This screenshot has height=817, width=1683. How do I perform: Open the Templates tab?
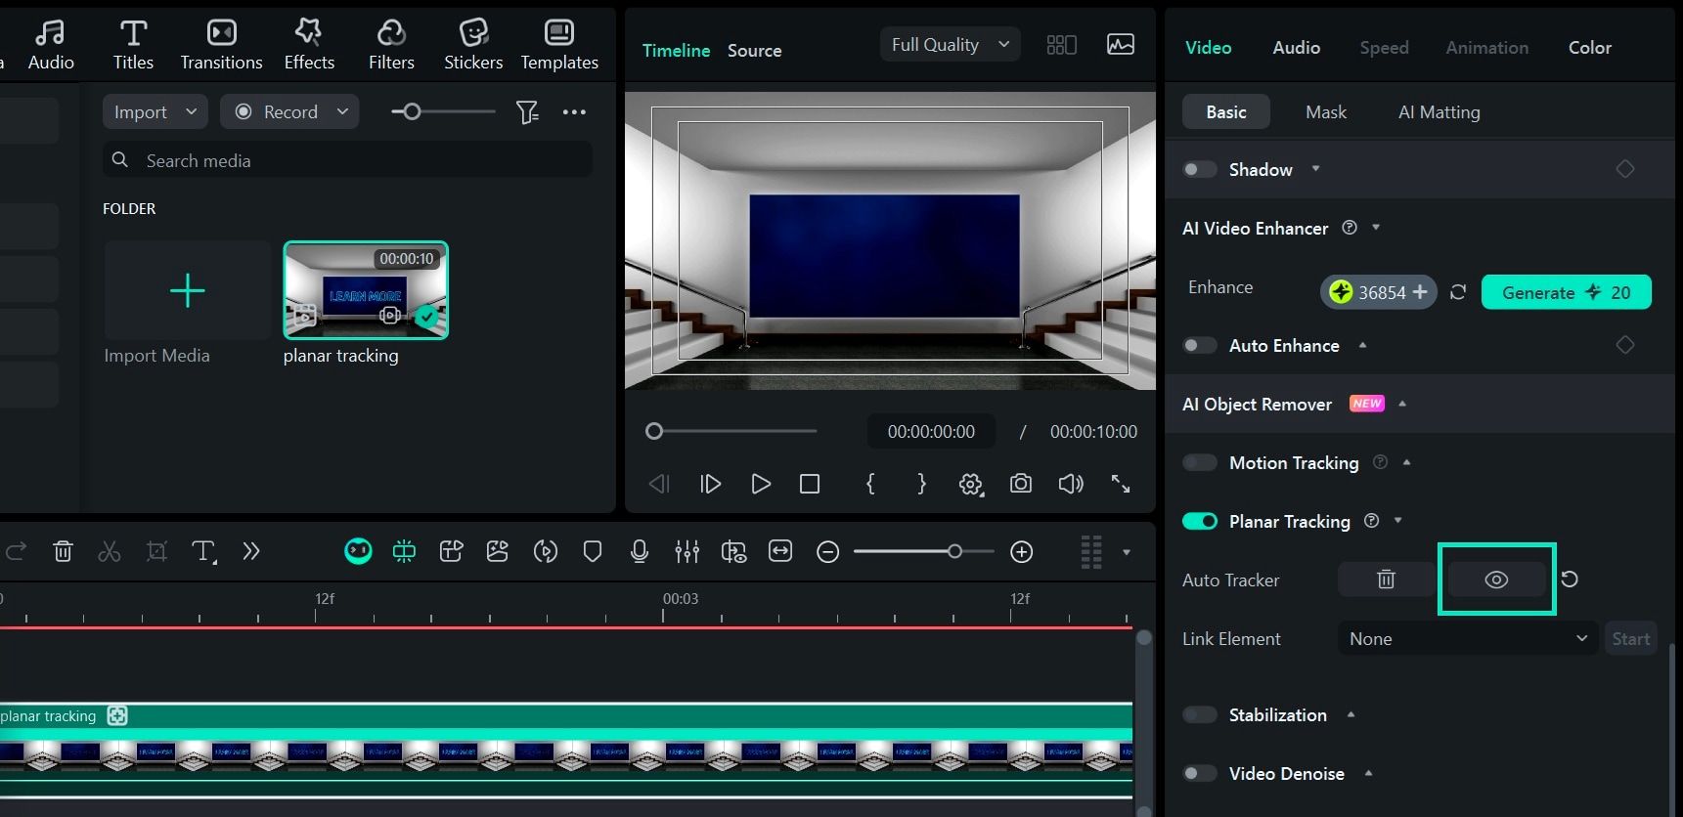pyautogui.click(x=559, y=45)
